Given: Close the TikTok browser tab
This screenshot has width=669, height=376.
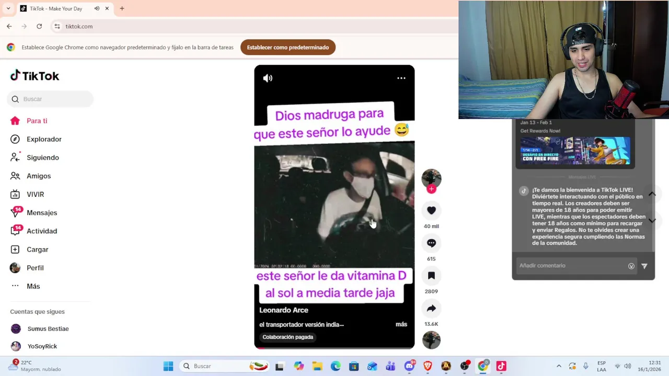Looking at the screenshot, I should (x=107, y=8).
